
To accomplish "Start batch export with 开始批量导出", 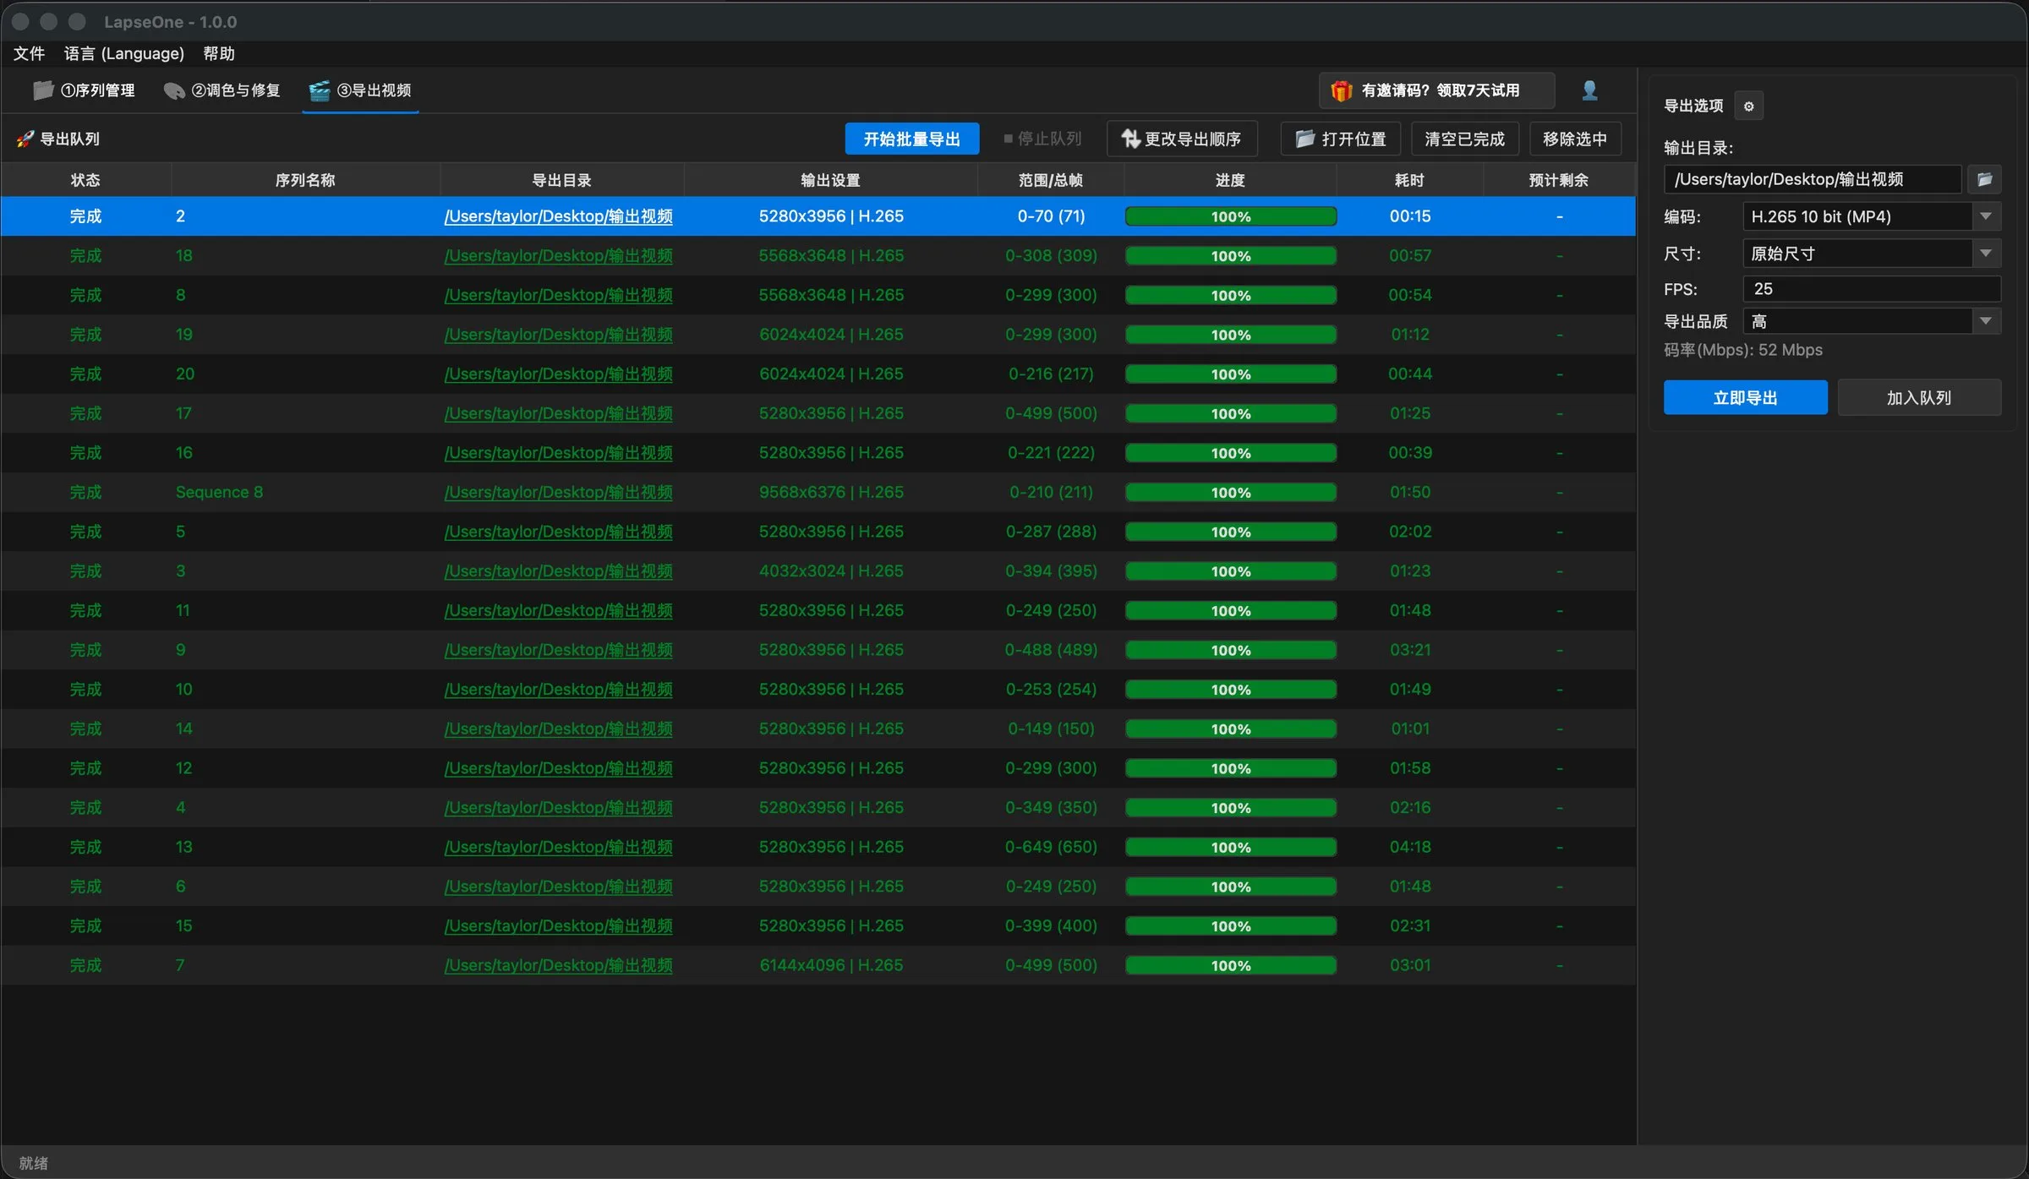I will coord(912,139).
